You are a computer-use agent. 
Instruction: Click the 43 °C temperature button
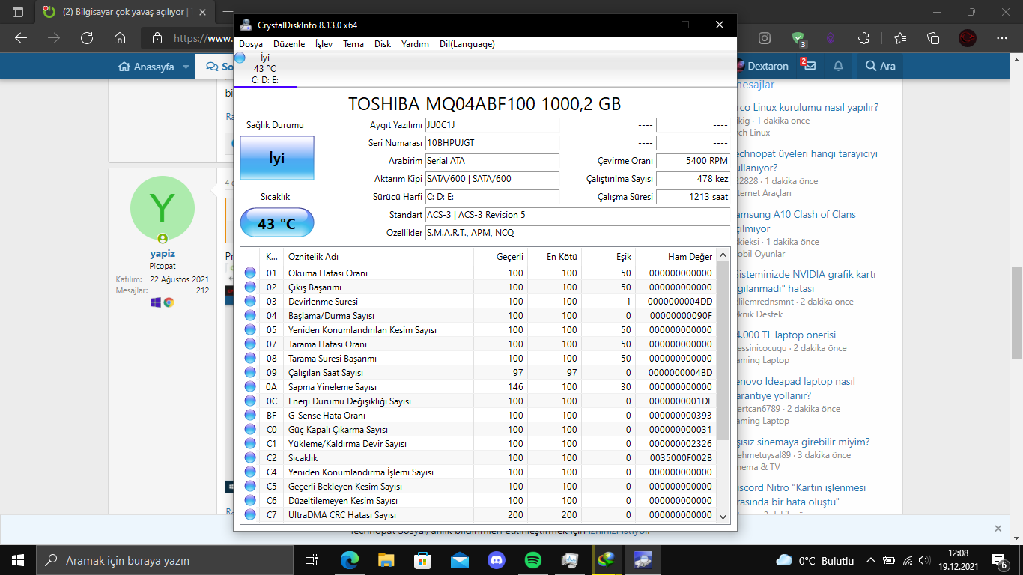277,223
